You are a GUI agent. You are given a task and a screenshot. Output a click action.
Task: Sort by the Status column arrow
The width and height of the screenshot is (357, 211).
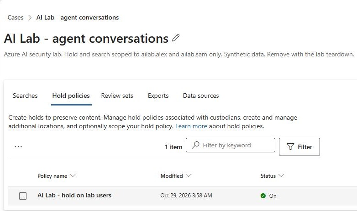pyautogui.click(x=281, y=176)
